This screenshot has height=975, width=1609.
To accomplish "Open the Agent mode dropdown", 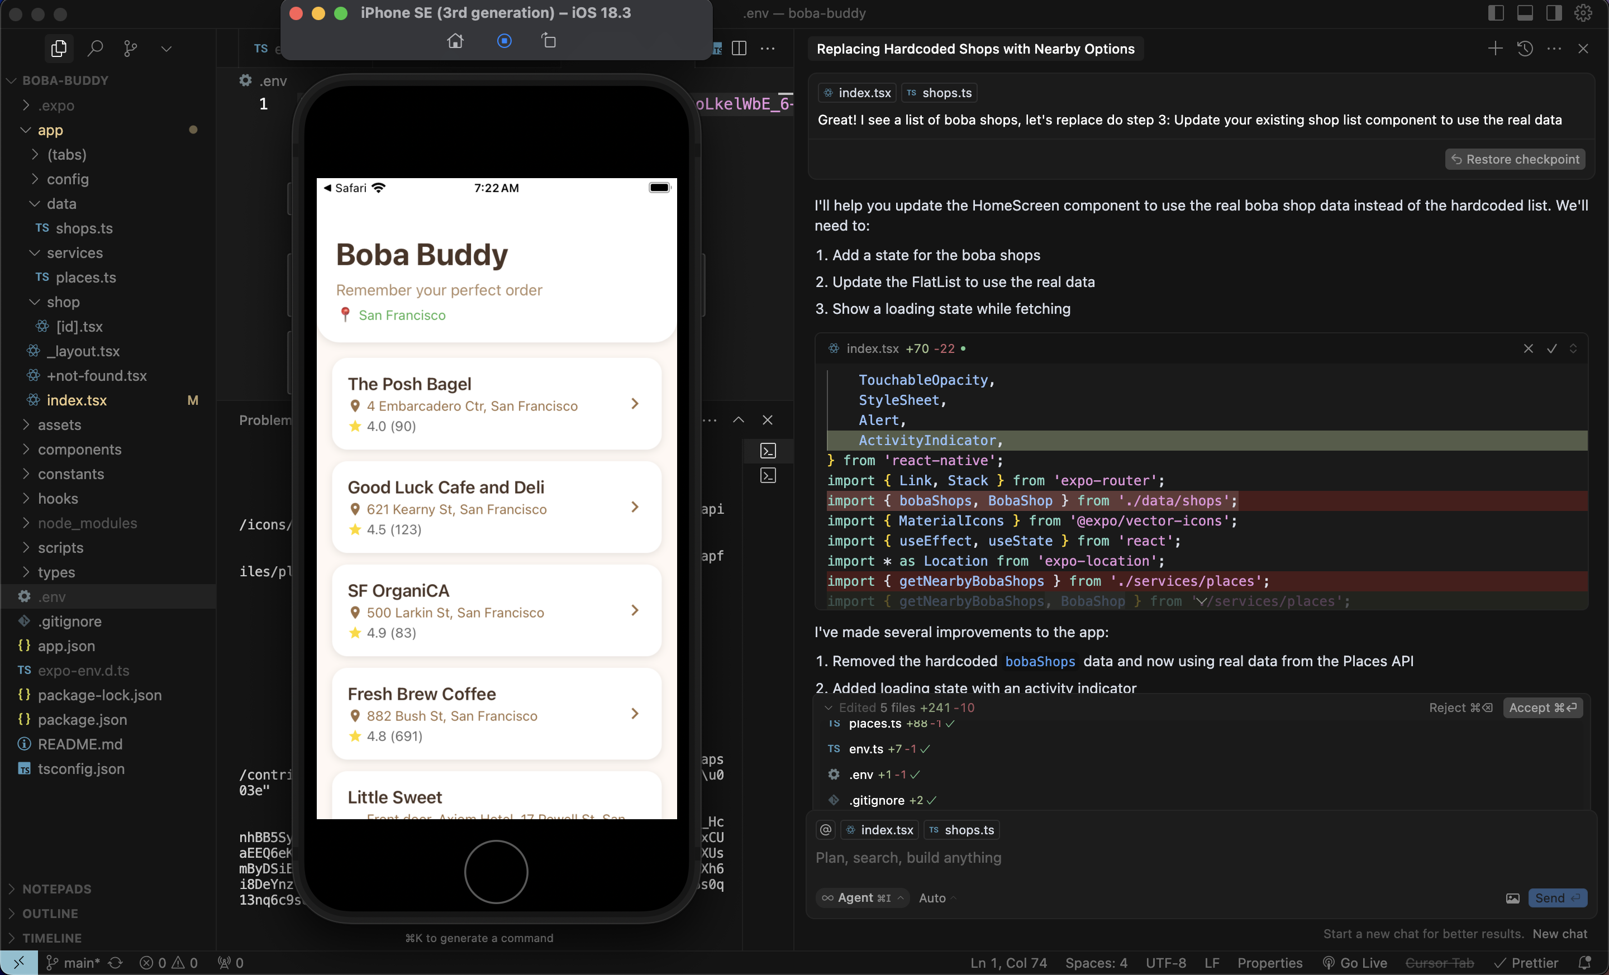I will coord(863,898).
